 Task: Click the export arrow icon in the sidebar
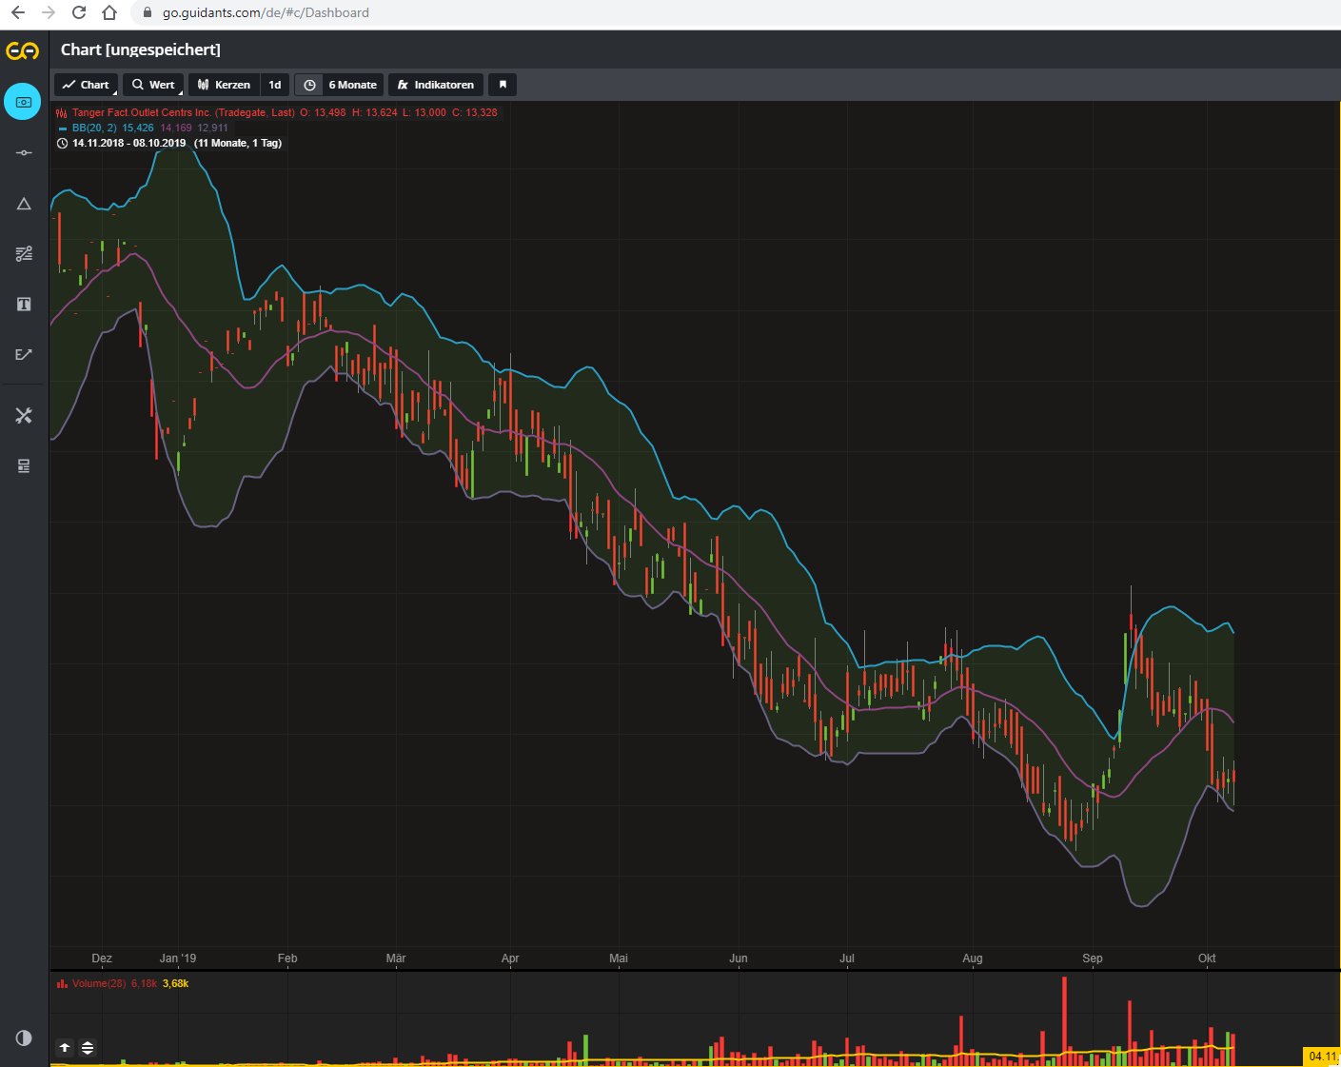click(24, 354)
